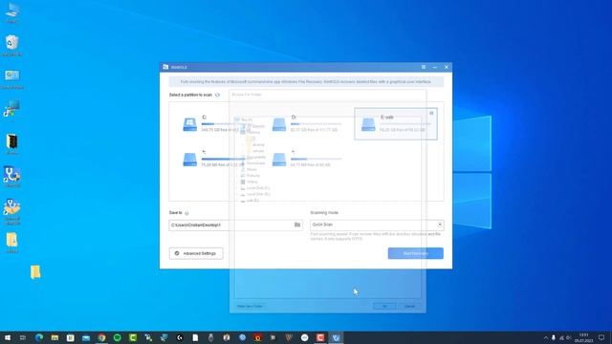Launch Microsoft Edge from the taskbar
Screen dimensions: 612x344
[x=39, y=337]
